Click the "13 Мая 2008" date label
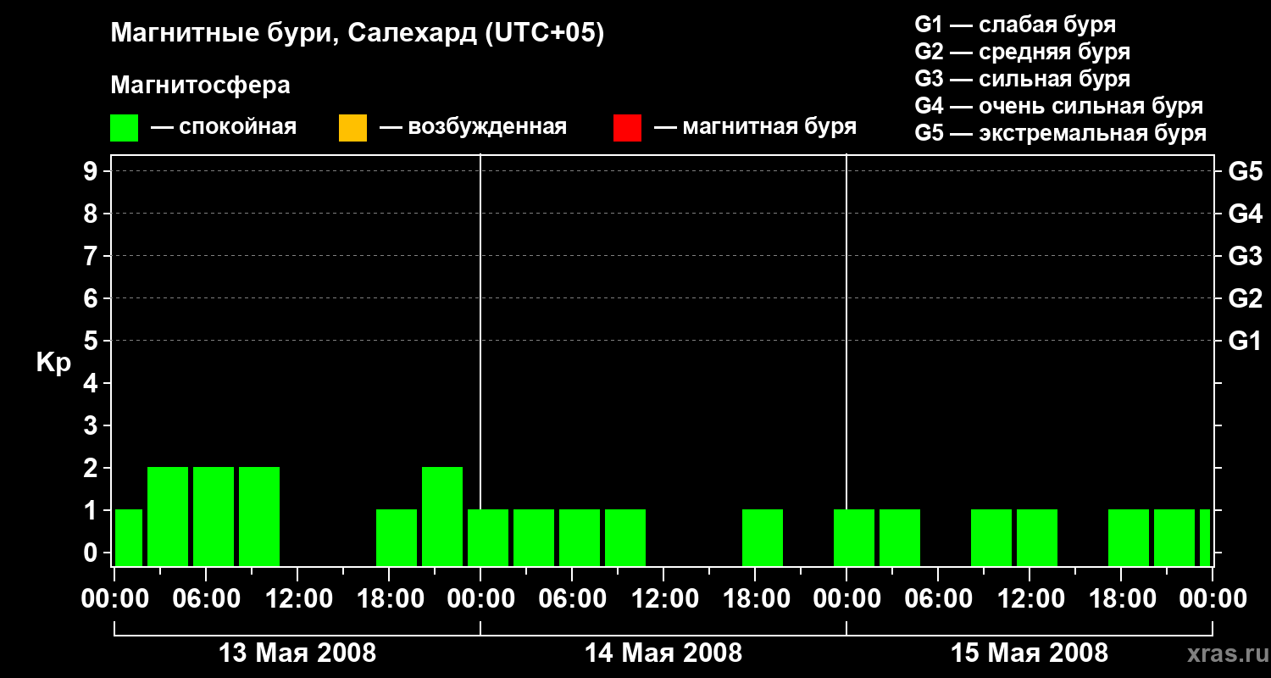 [x=297, y=653]
